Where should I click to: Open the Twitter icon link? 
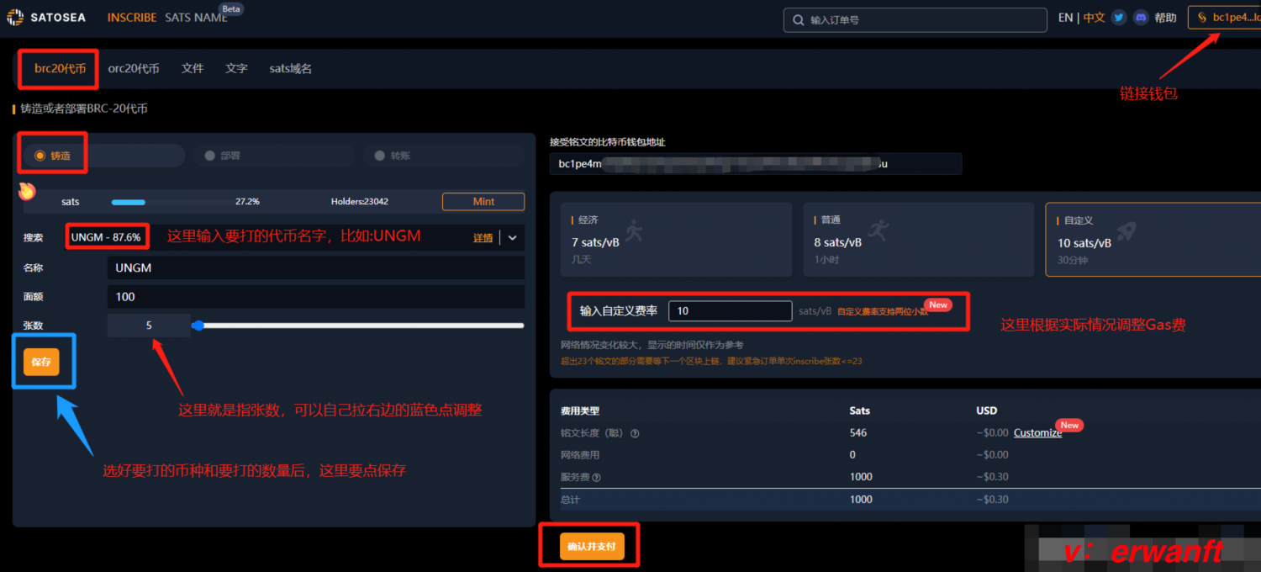pyautogui.click(x=1119, y=18)
